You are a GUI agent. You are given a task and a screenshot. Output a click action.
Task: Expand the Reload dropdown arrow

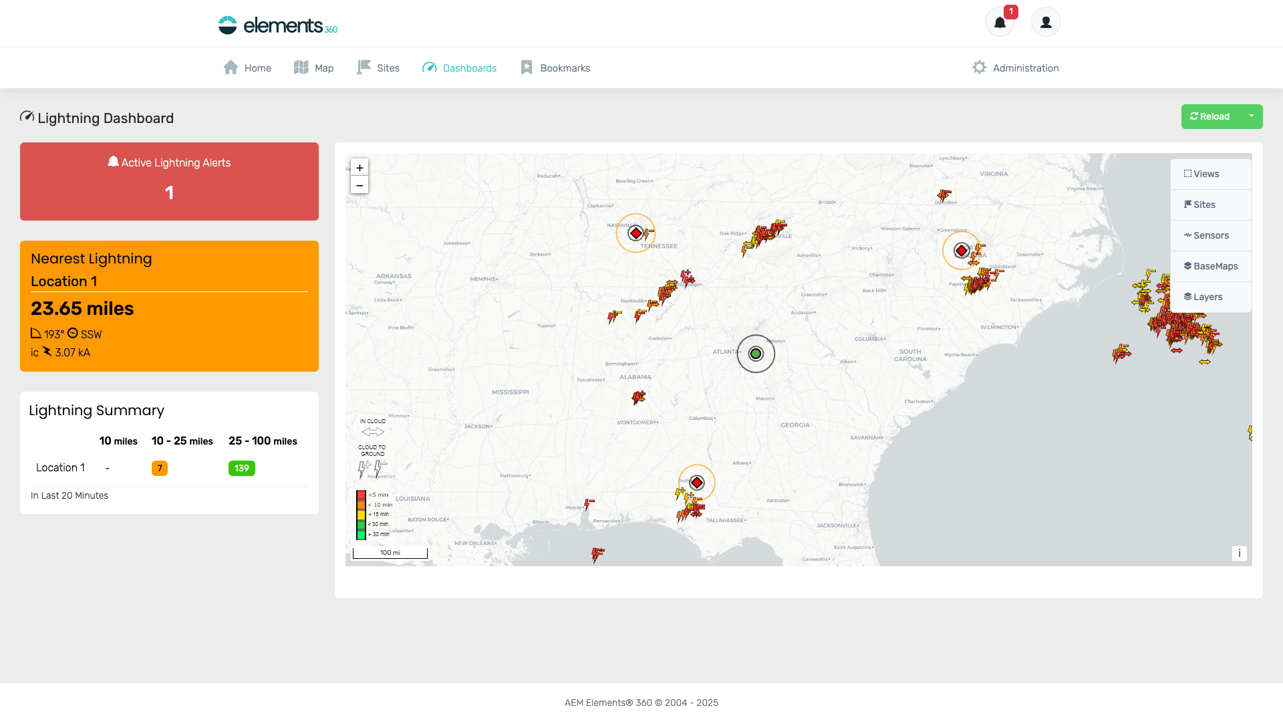(1252, 116)
